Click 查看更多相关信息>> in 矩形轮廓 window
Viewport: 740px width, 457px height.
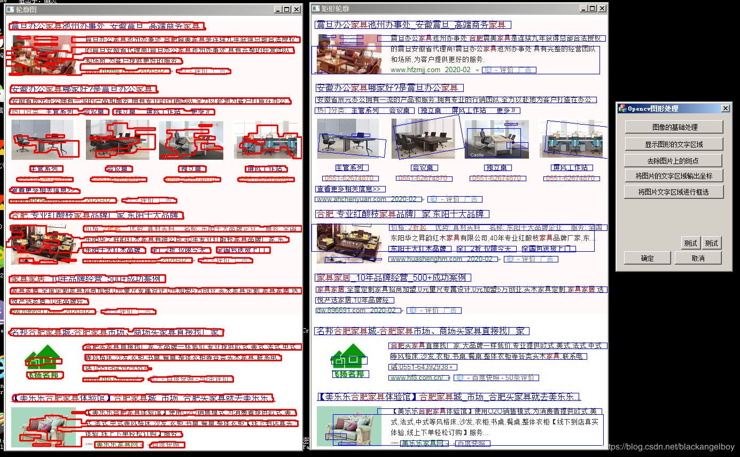[350, 189]
